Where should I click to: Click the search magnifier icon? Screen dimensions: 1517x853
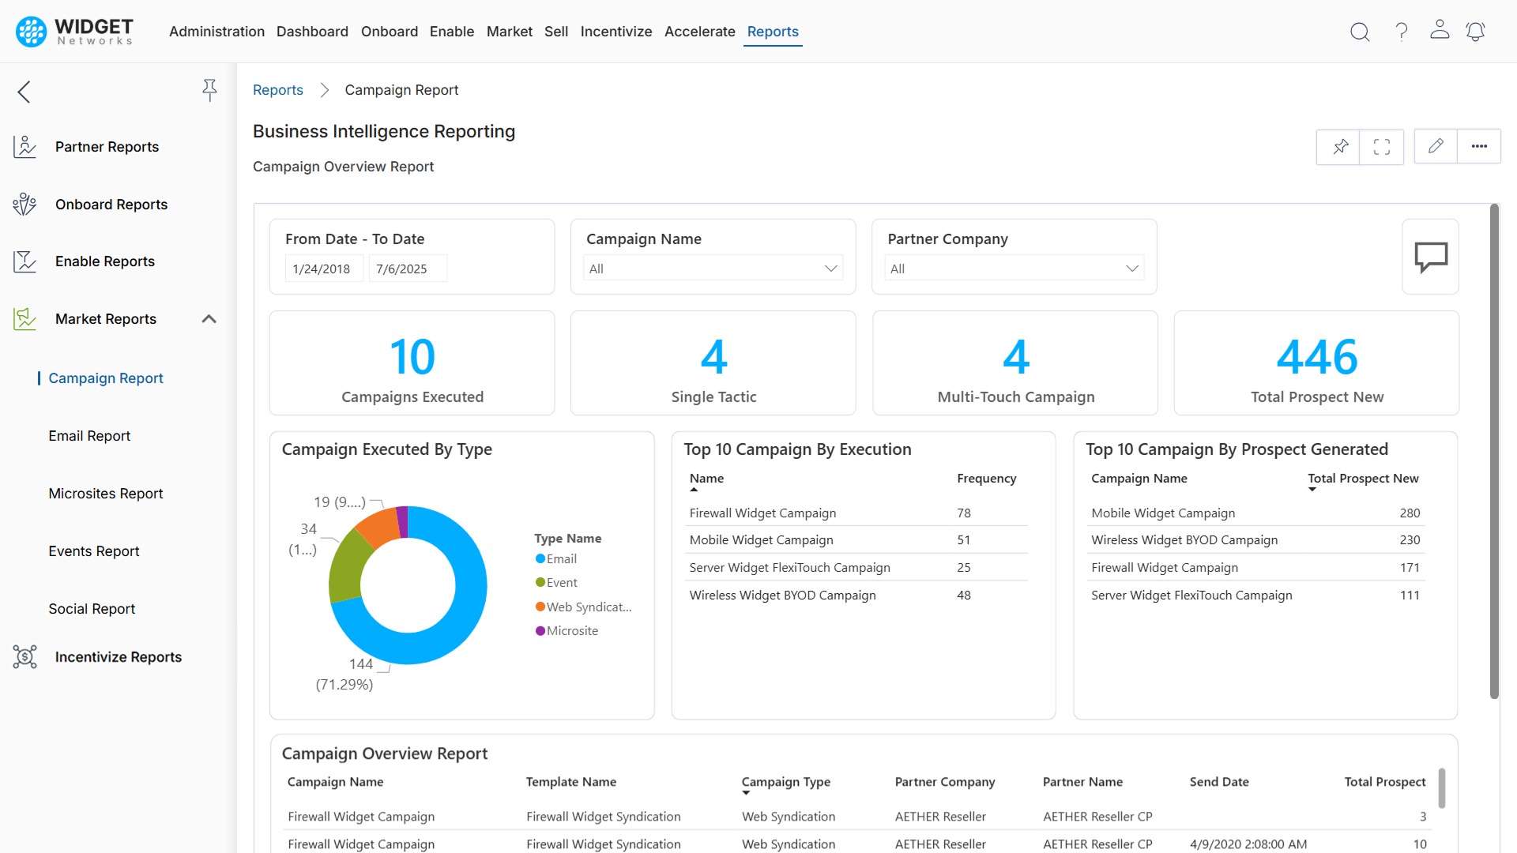pos(1359,32)
